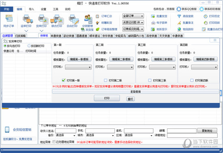Open 订单高级整理 tool
Screen dimensions: 223x153
click(x=107, y=29)
